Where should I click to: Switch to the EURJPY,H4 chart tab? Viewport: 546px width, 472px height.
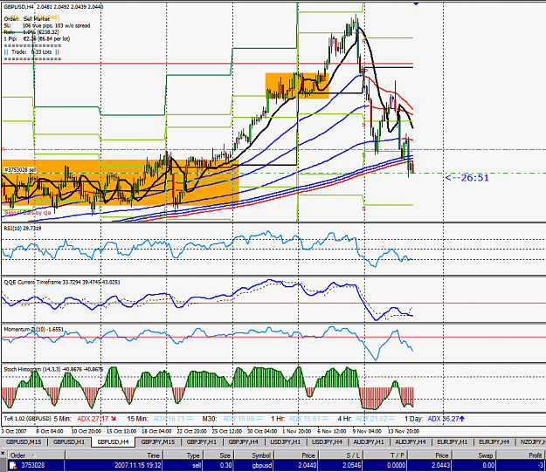(x=494, y=442)
